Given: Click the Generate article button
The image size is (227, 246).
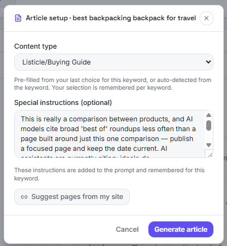Looking at the screenshot, I should 181,230.
